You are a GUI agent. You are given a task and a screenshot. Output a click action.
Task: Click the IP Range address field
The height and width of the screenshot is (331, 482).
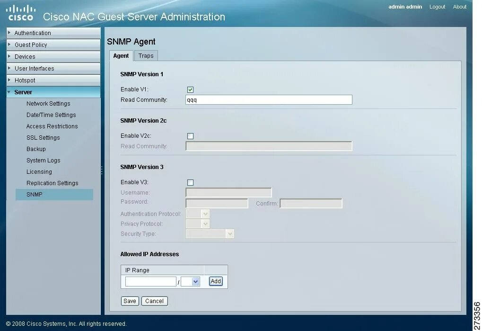150,281
